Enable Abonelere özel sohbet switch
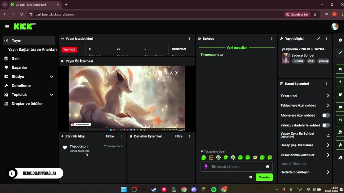 click(x=326, y=115)
